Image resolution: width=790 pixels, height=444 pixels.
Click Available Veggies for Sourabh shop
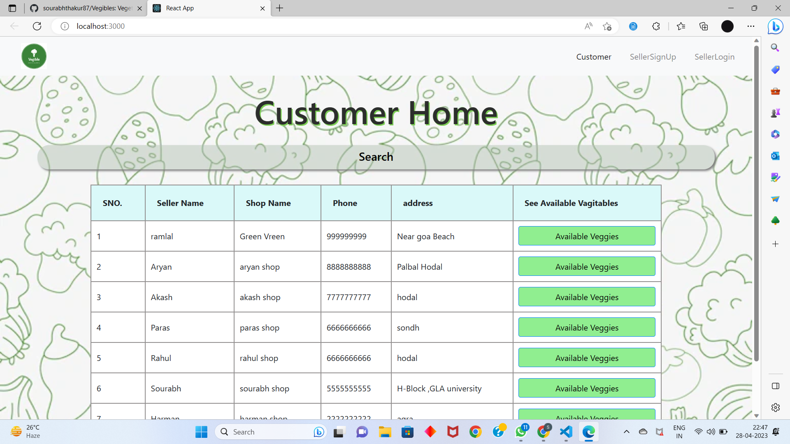[587, 388]
